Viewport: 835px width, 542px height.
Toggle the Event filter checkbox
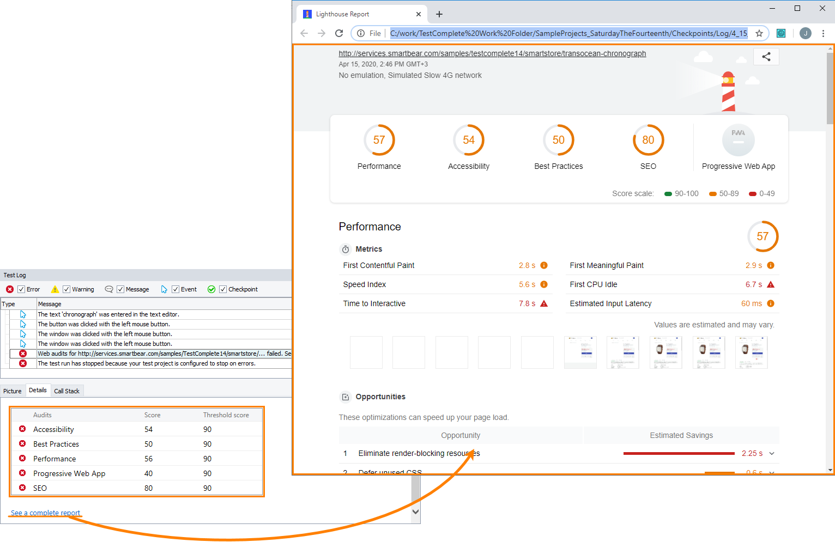pos(176,289)
